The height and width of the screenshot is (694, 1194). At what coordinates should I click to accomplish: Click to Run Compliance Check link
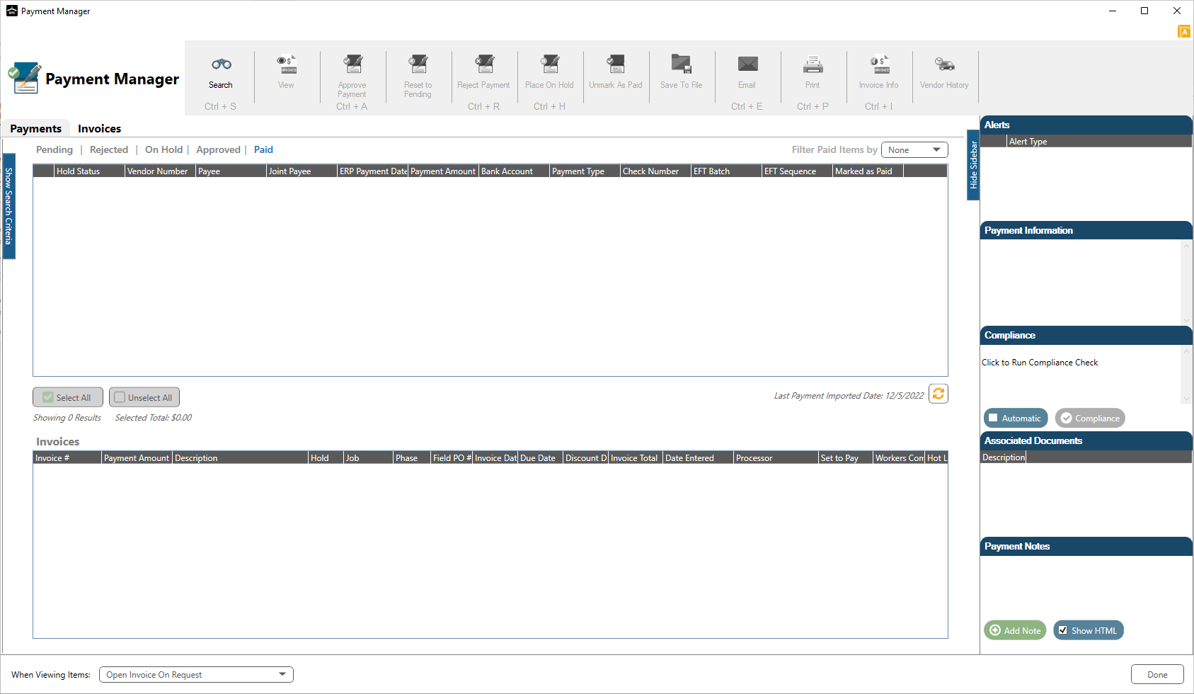tap(1040, 363)
